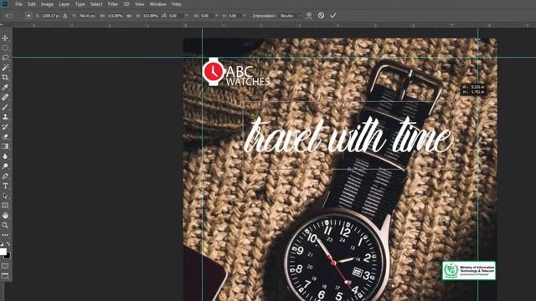Select the Horizontal Type tool

coord(5,186)
